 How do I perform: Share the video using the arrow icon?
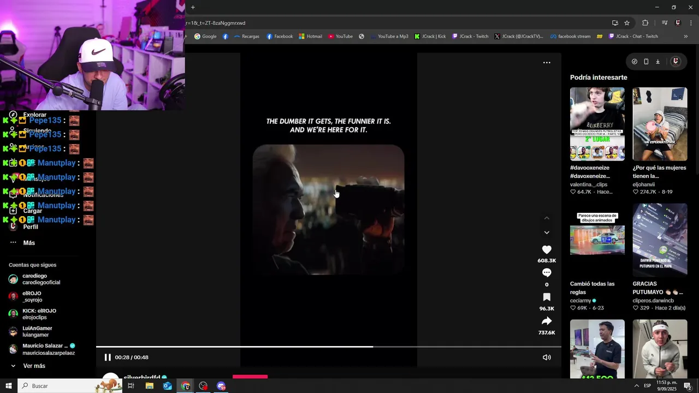(547, 321)
